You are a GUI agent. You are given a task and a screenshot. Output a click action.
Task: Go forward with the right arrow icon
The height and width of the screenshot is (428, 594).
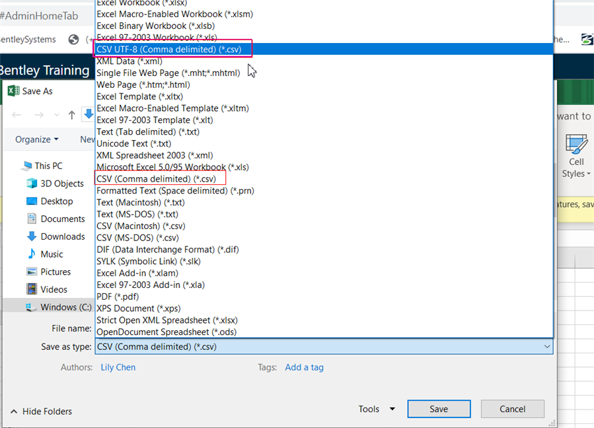coord(39,115)
